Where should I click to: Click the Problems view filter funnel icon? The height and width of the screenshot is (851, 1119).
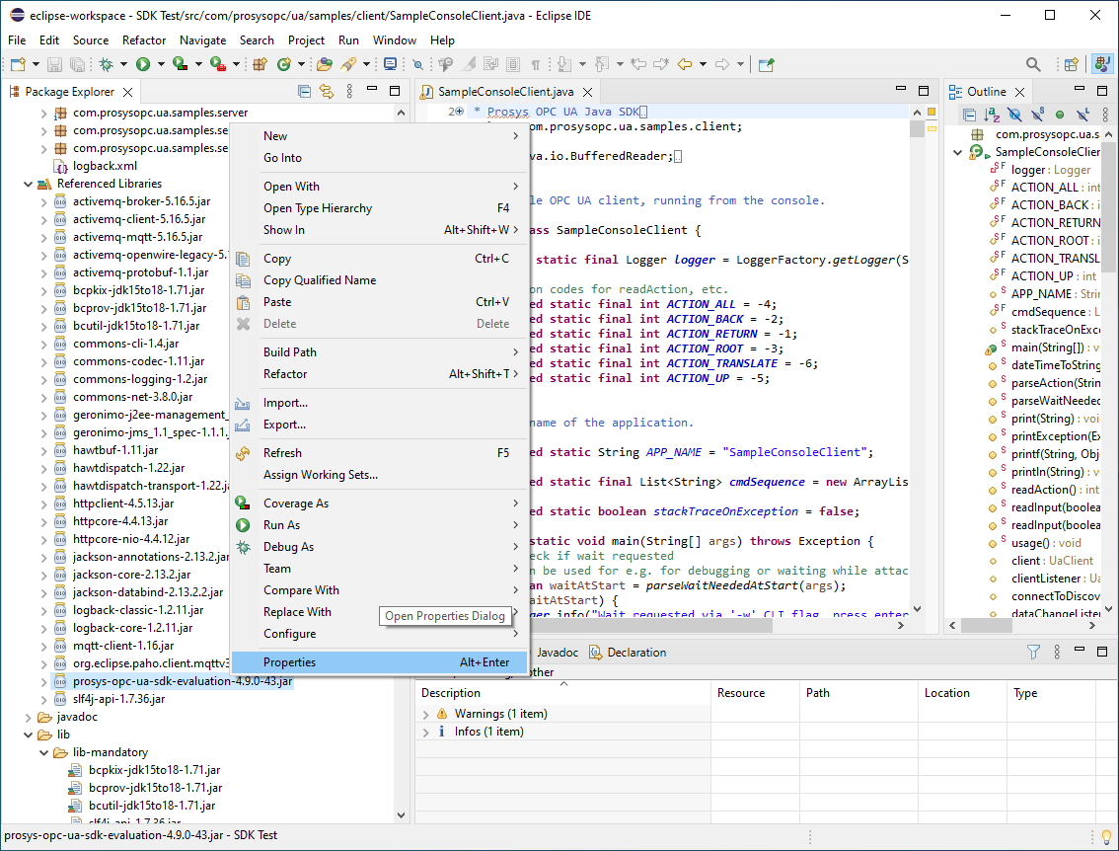click(1033, 653)
